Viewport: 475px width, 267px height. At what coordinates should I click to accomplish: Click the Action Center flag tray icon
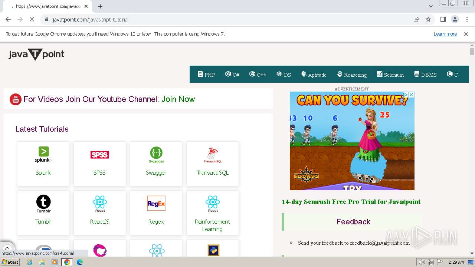(440, 262)
